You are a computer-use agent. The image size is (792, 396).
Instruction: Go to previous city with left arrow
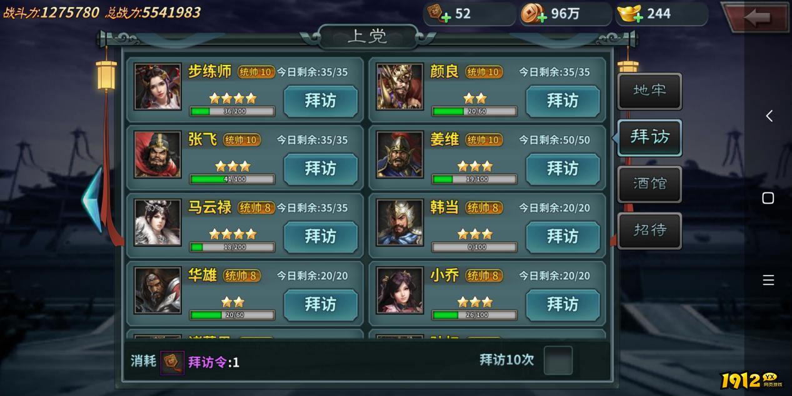click(93, 200)
